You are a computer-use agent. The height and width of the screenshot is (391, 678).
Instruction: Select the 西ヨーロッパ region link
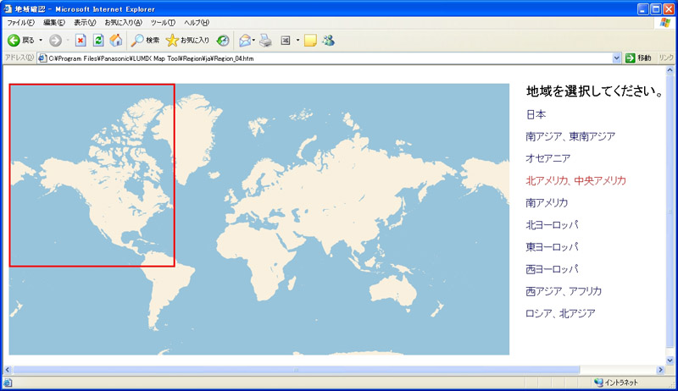tap(552, 269)
